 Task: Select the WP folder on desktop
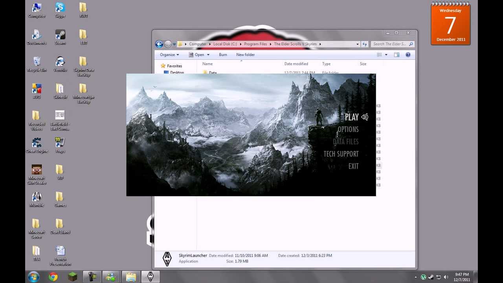[x=60, y=172]
